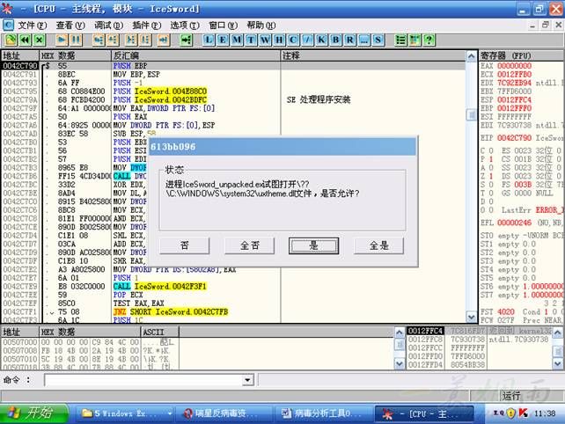This screenshot has width=565, height=424.
Task: Show CPU window C button
Action: (293, 40)
